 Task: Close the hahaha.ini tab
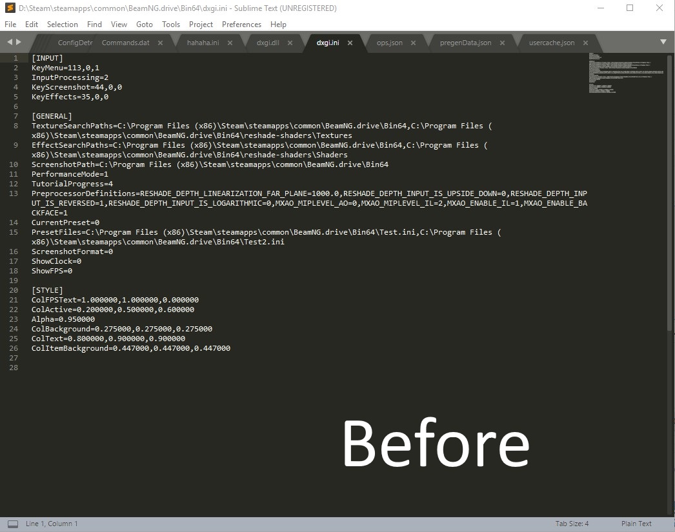230,43
